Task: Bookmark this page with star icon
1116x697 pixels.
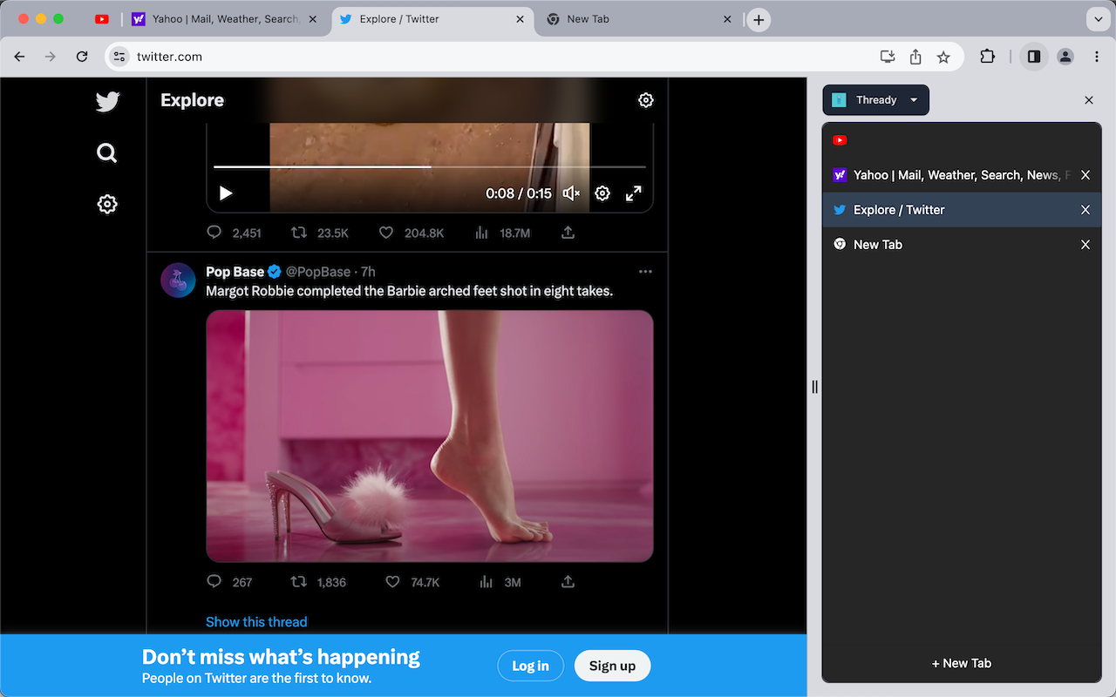Action: click(943, 57)
